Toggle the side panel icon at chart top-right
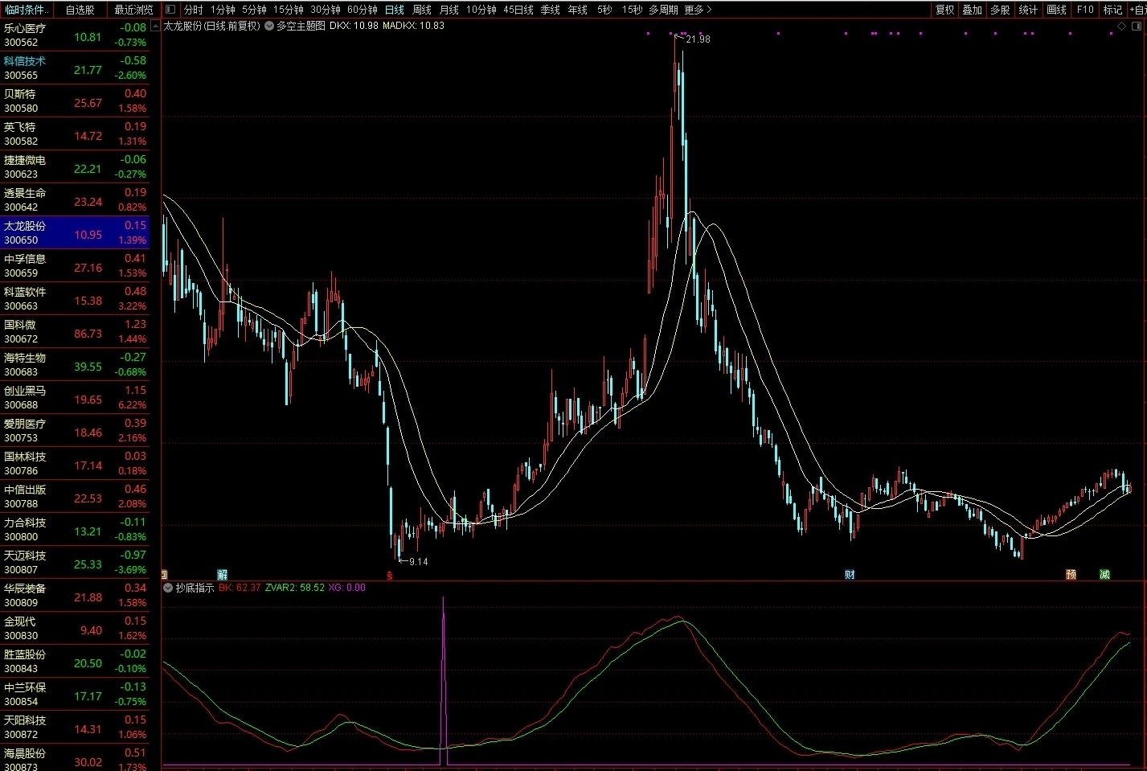 tap(1136, 27)
